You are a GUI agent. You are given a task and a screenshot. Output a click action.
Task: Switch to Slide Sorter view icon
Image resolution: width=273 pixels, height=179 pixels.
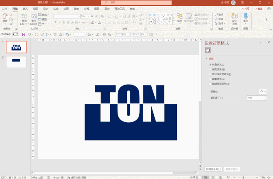coord(213,177)
